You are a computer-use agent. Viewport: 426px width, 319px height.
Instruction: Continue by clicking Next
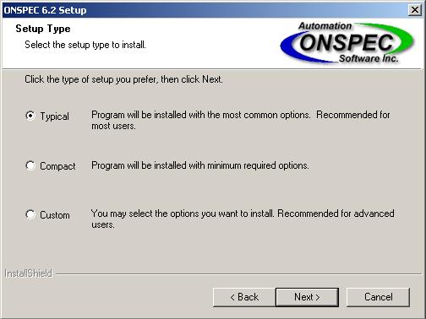point(307,297)
